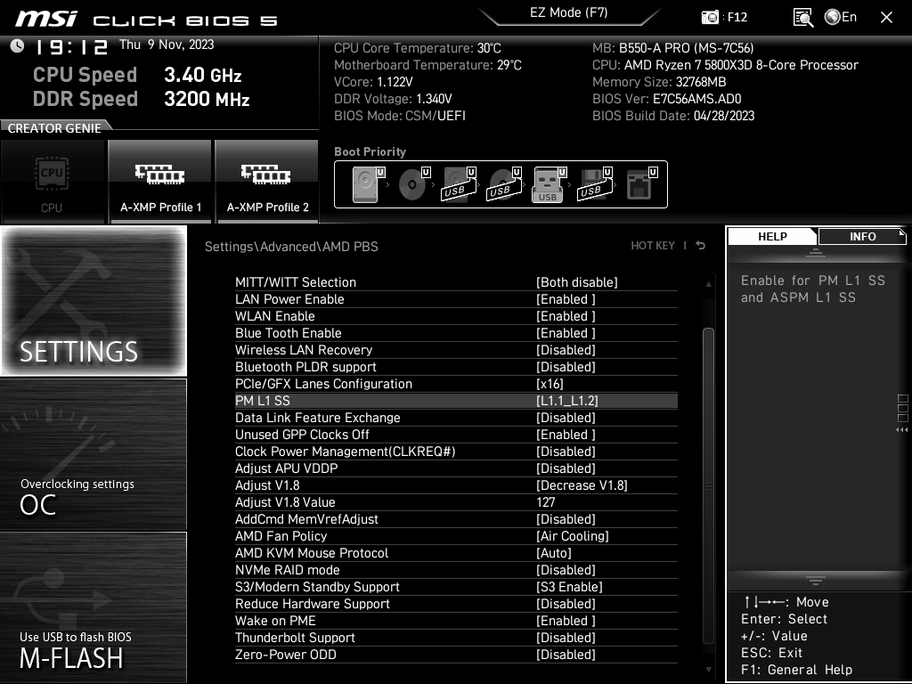Viewport: 912px width, 684px height.
Task: Go back using the HOT KEY return arrow
Action: (700, 245)
